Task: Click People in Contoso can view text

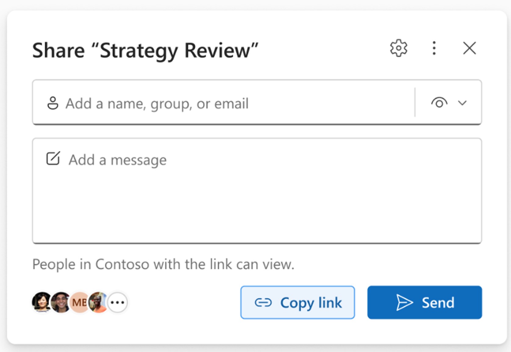Action: point(163,264)
